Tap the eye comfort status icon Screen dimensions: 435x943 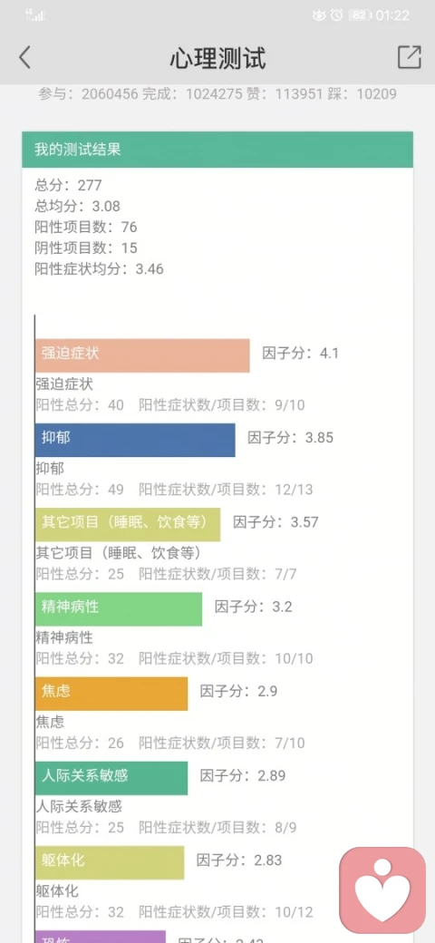point(319,15)
